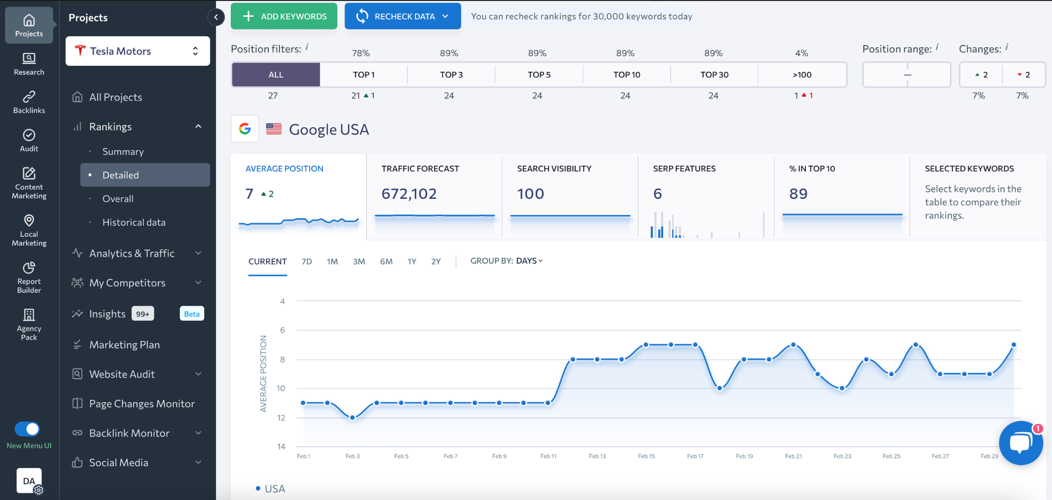Click the Position range slider
The width and height of the screenshot is (1052, 500).
pyautogui.click(x=907, y=75)
